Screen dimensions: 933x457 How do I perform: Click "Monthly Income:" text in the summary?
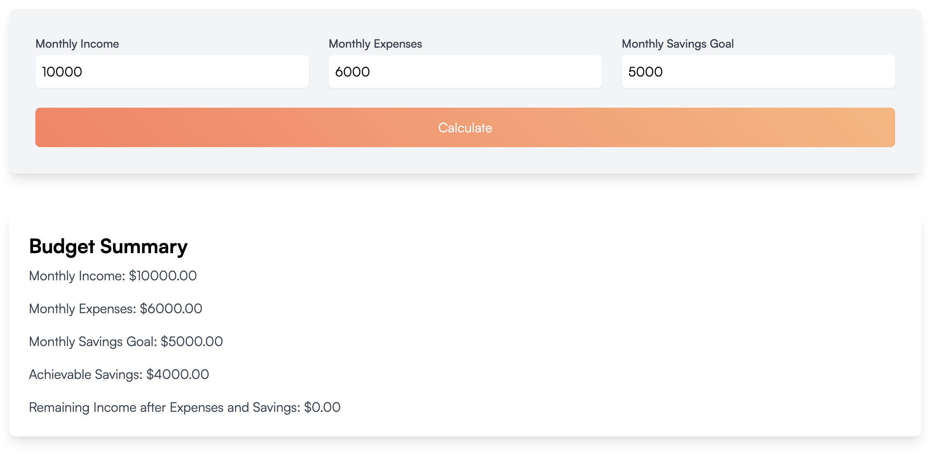coord(77,276)
